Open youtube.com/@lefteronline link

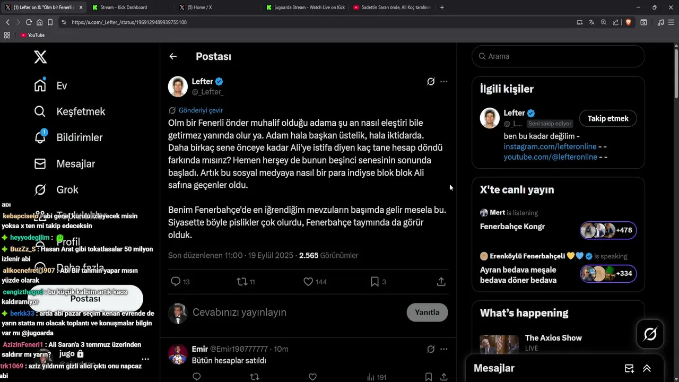(550, 157)
